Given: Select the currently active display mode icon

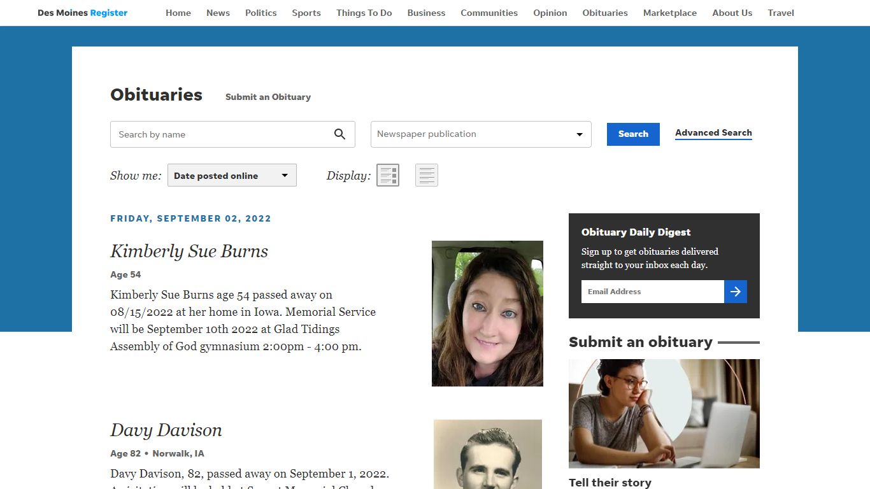Looking at the screenshot, I should (x=389, y=175).
